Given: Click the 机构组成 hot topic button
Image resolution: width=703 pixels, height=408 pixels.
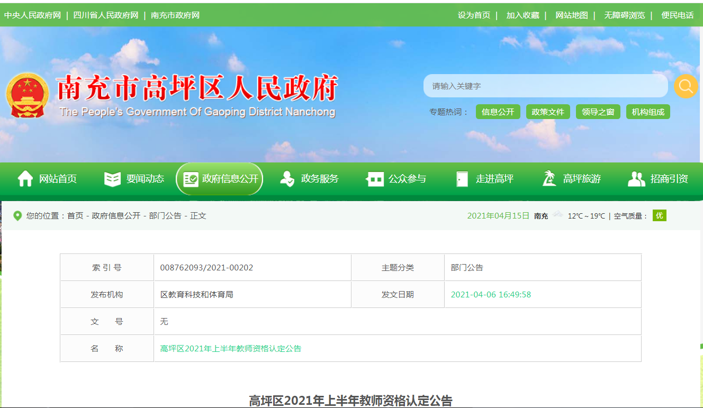Looking at the screenshot, I should [x=648, y=112].
